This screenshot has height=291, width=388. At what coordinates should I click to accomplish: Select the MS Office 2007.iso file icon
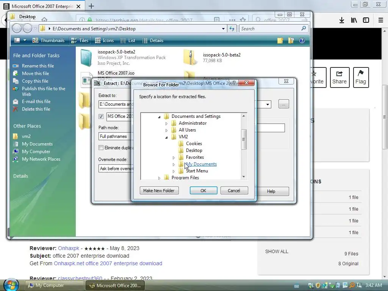(86, 79)
